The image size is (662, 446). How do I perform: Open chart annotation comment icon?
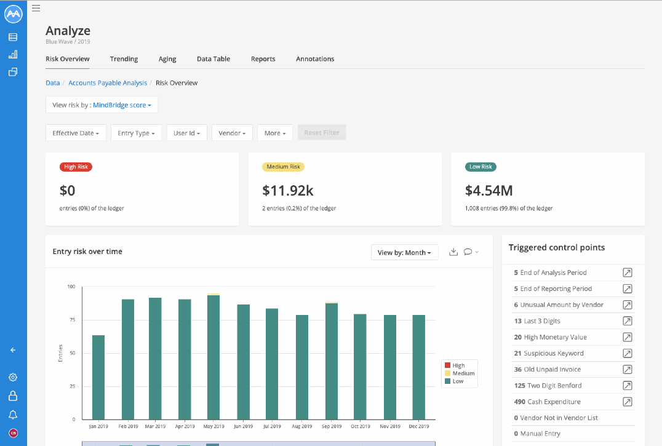tap(468, 252)
